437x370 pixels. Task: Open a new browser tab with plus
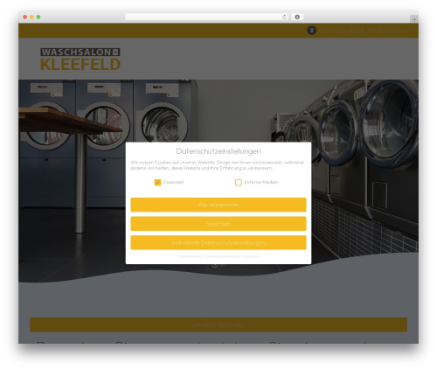[414, 19]
